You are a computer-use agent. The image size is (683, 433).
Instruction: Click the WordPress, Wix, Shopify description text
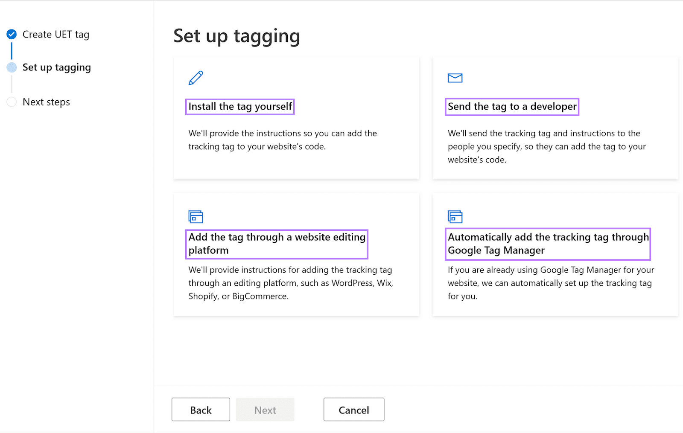pos(291,283)
